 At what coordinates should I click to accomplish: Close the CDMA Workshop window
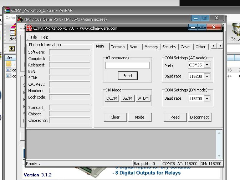tap(214, 27)
